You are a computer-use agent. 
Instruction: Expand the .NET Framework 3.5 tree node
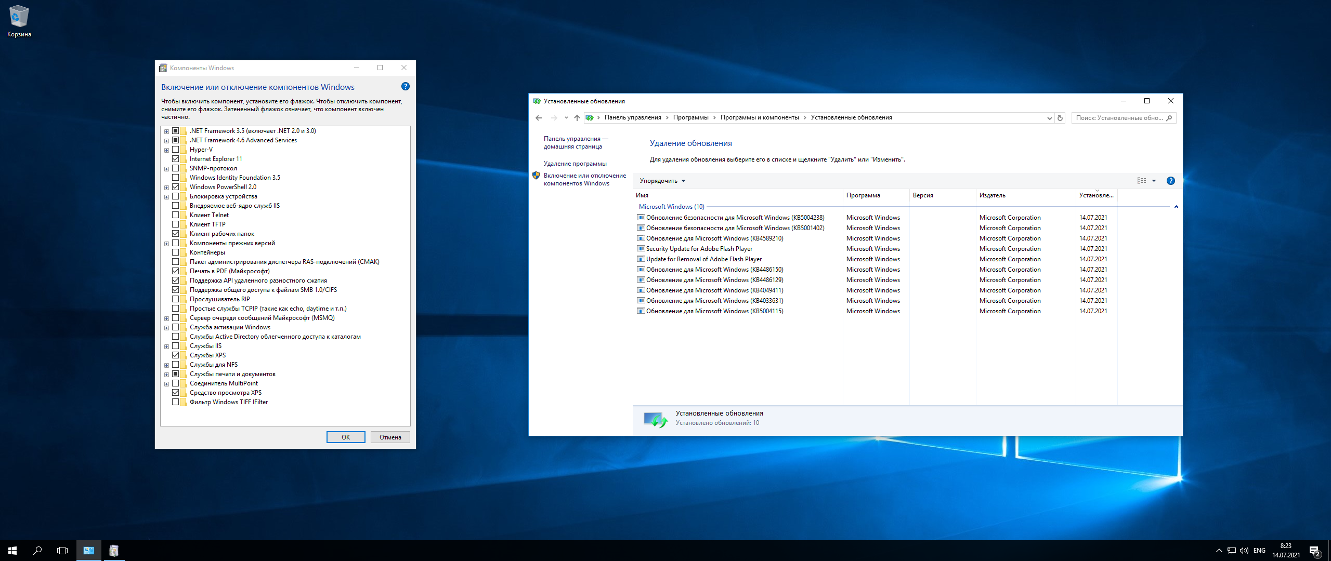coord(166,131)
